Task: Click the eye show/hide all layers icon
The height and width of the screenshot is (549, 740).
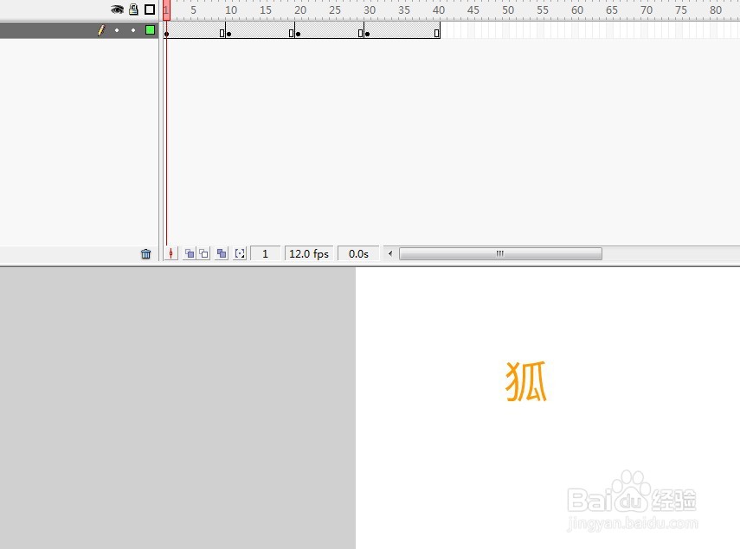Action: coord(117,9)
